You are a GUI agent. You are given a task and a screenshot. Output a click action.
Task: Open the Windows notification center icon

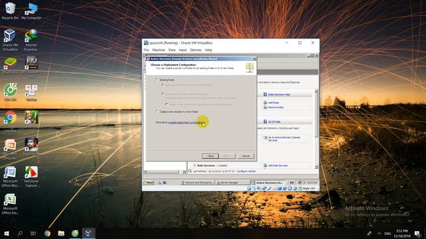pyautogui.click(x=417, y=233)
